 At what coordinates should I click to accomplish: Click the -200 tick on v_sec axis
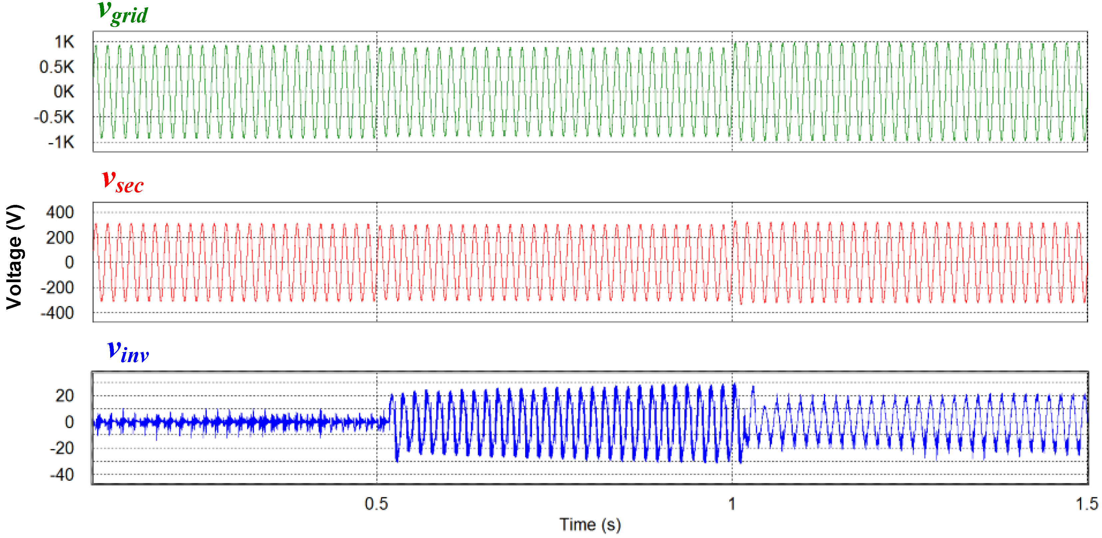[x=57, y=287]
